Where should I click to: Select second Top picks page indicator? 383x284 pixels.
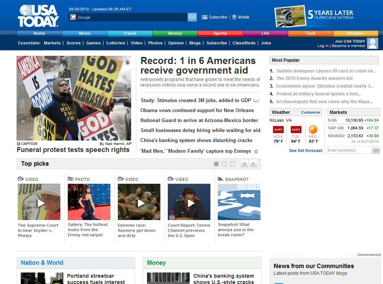point(224,164)
